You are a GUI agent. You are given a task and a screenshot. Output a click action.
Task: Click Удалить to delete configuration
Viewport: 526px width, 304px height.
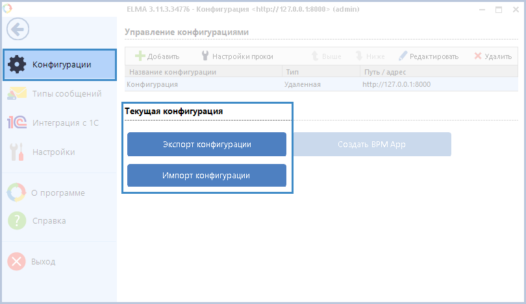tap(493, 56)
